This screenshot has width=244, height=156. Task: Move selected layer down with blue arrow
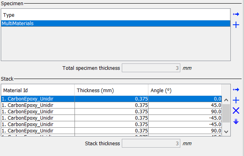[x=236, y=121]
